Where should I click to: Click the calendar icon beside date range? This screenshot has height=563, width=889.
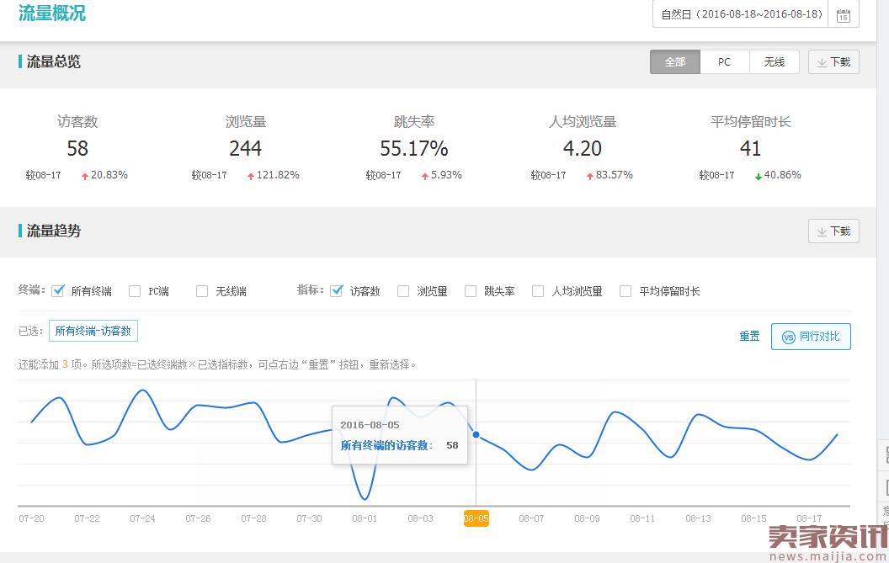click(x=843, y=15)
